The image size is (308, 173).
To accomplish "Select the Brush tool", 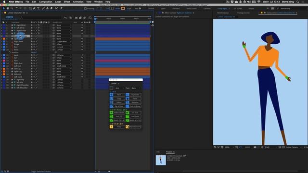I will click(x=43, y=9).
